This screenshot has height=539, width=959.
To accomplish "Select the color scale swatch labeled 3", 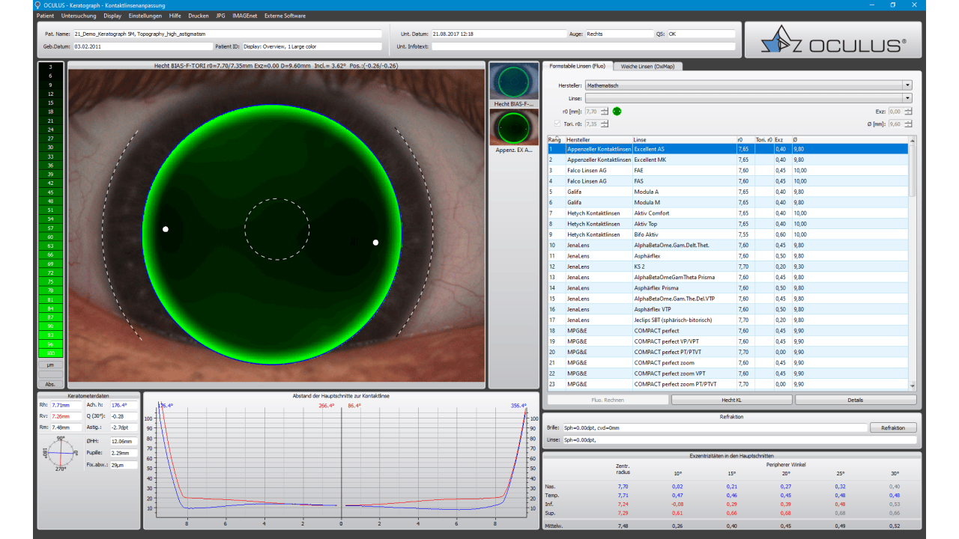I will [x=50, y=67].
